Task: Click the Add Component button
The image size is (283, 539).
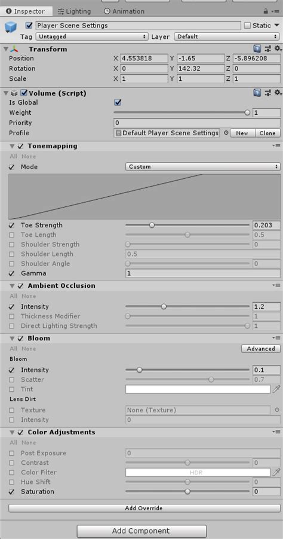Action: point(141,531)
